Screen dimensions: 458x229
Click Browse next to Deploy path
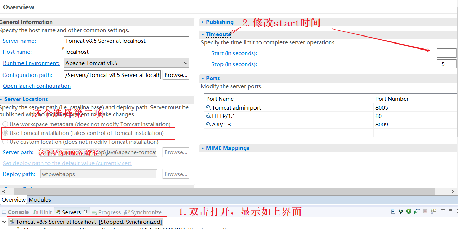pos(176,174)
